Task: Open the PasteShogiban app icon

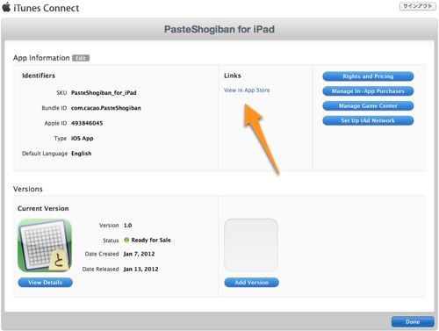Action: tap(45, 246)
